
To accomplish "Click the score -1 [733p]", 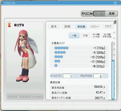I will click(99, 48).
